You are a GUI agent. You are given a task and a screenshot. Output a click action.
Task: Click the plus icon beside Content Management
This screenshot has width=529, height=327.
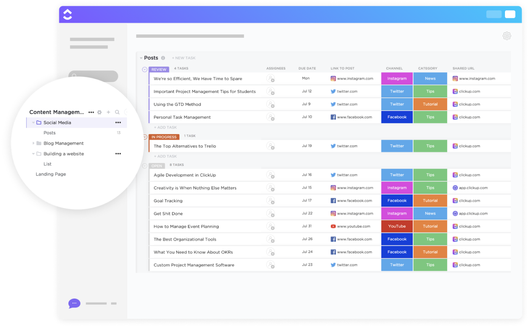coord(108,112)
